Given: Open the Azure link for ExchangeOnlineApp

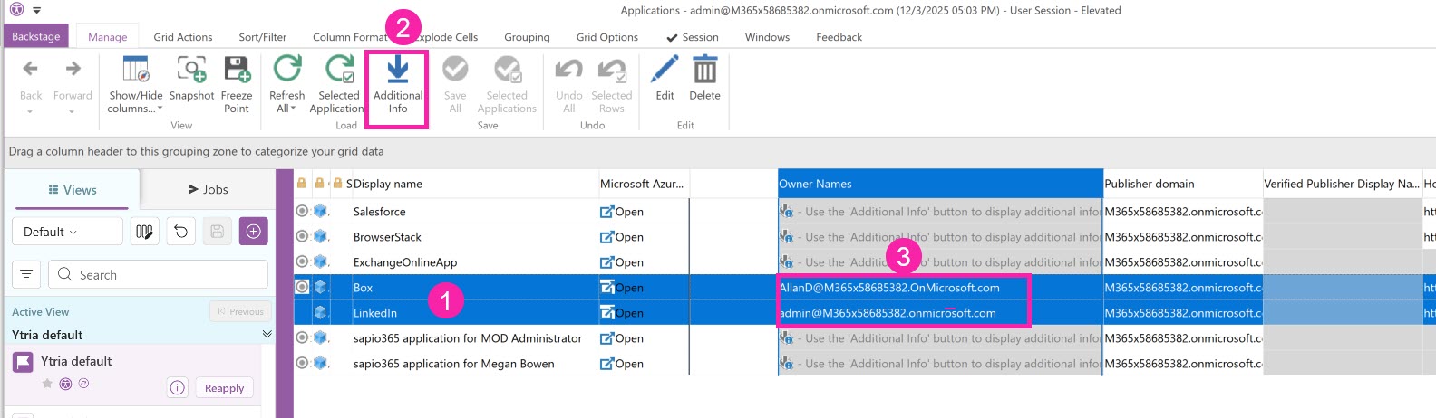Looking at the screenshot, I should pos(622,262).
